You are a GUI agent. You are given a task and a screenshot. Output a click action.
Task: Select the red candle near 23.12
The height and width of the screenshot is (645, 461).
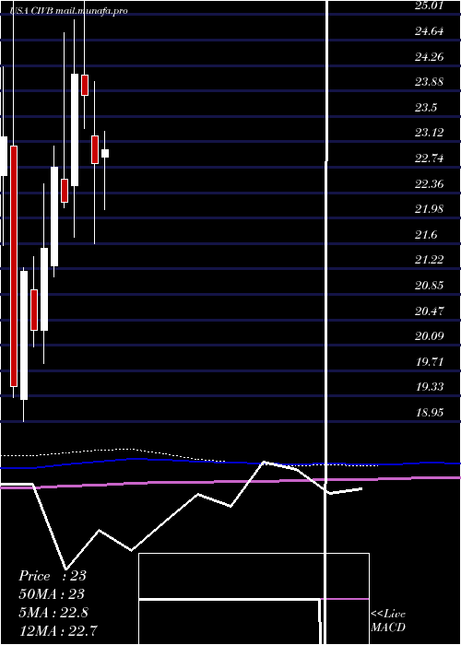[95, 149]
